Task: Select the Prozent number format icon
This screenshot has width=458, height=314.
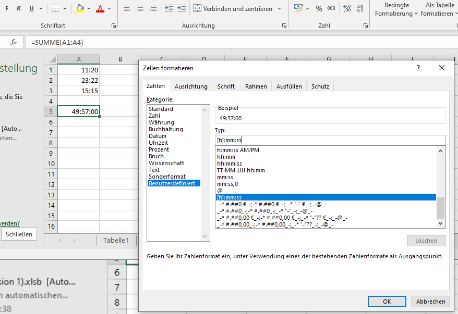Action: click(x=320, y=9)
